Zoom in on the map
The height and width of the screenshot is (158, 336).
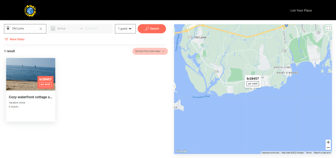pyautogui.click(x=328, y=142)
